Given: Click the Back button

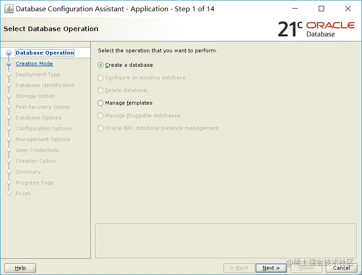Looking at the screenshot, I should [239, 268].
